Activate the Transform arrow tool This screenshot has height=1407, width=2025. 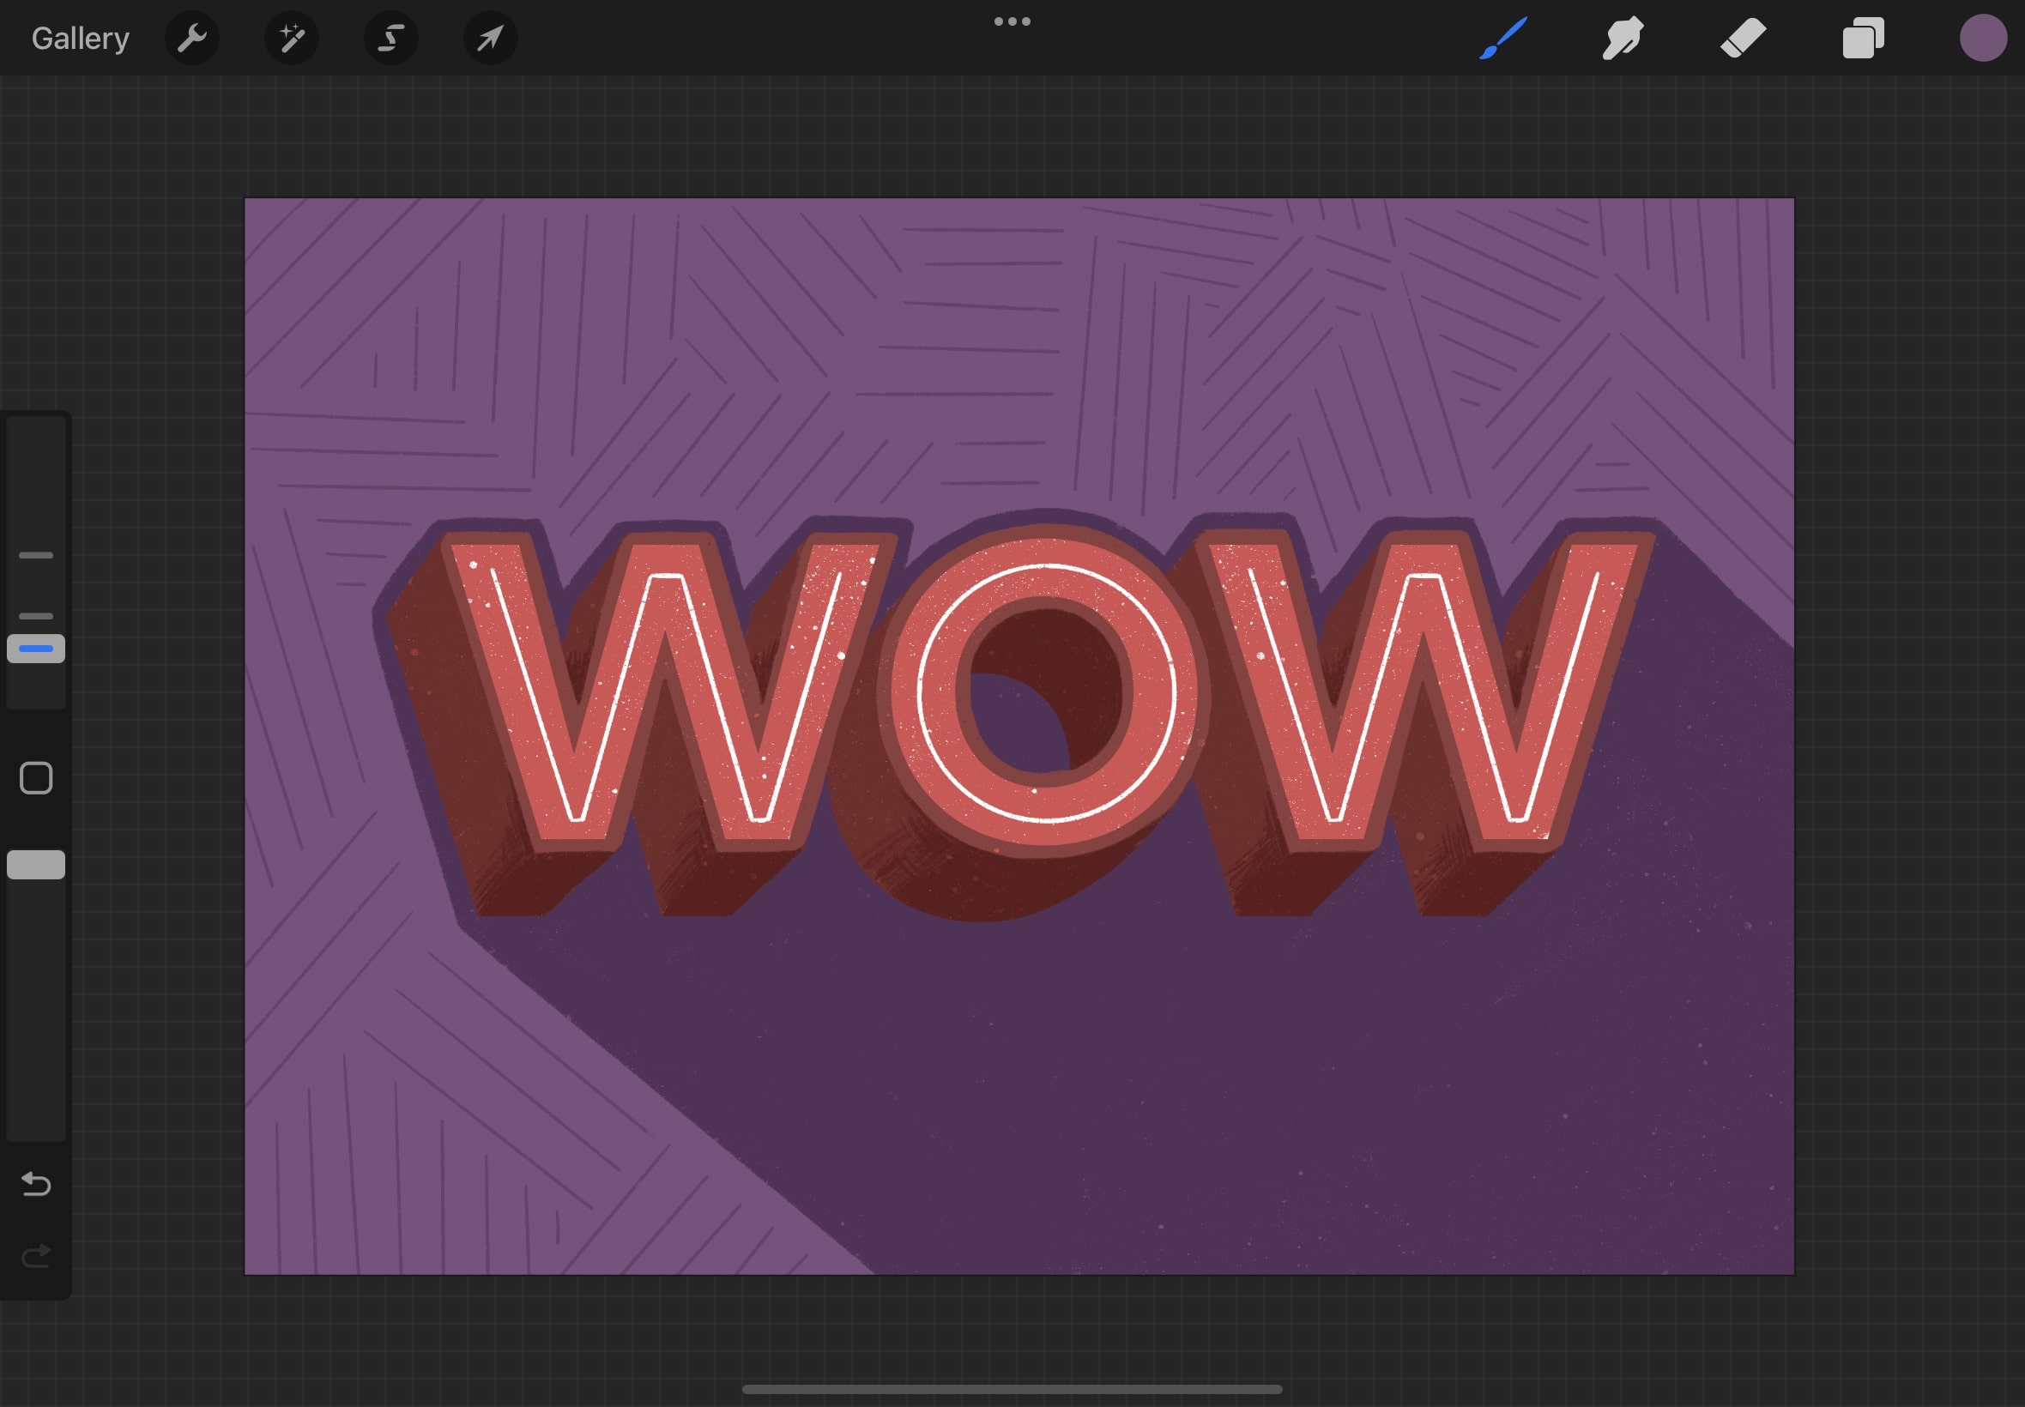490,37
